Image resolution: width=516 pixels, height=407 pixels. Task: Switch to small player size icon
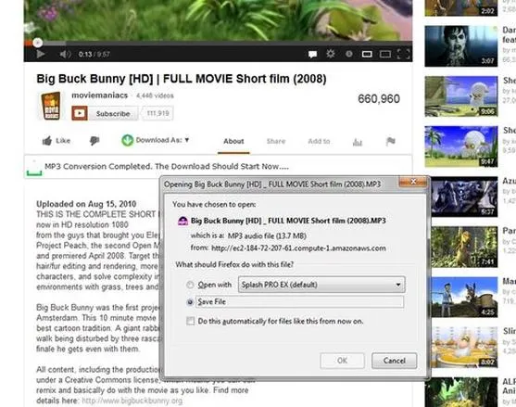(367, 54)
